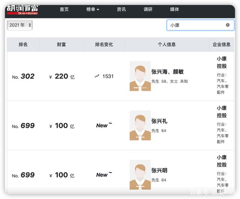Click 小康控股 in the 张兴明 row

tap(222, 161)
